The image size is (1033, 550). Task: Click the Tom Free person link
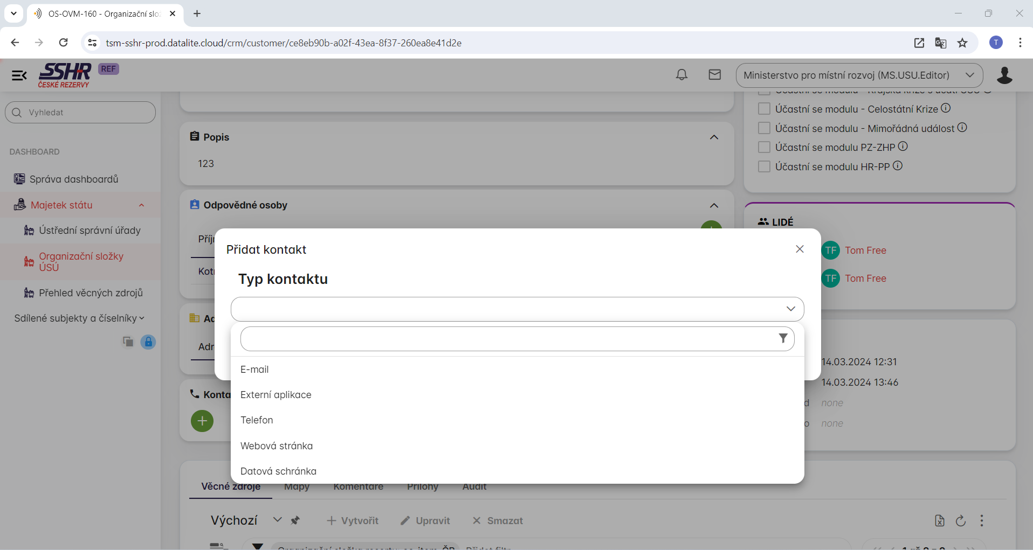coord(865,250)
